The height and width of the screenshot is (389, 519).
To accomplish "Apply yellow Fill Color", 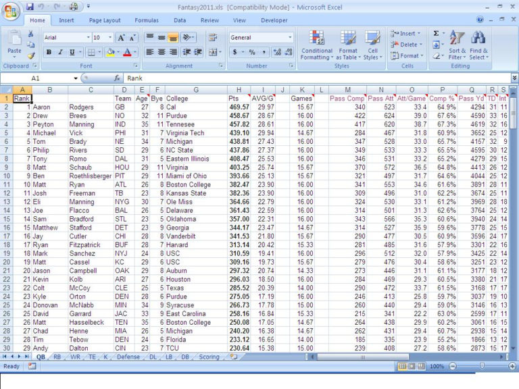I will [x=111, y=52].
